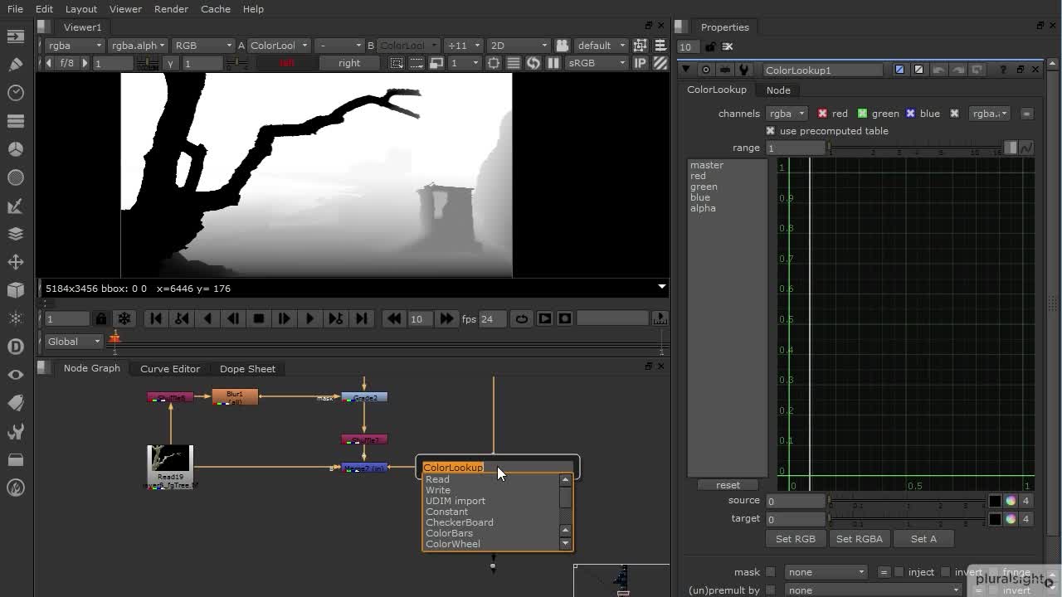Open the Color nodes toolbar icon
This screenshot has width=1062, height=597.
16,149
